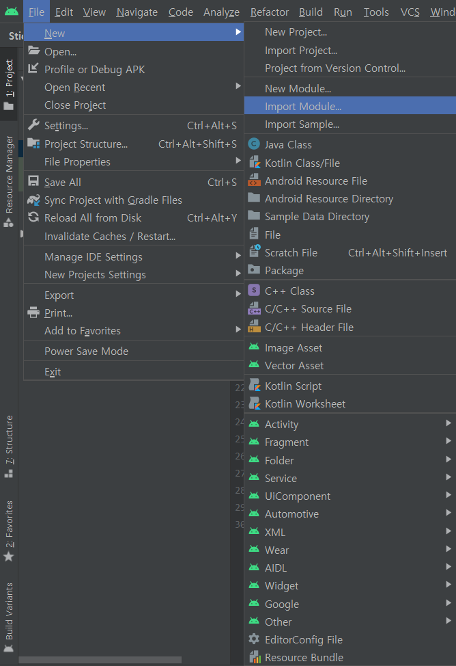Select Kotlin Worksheet entry

click(x=350, y=404)
